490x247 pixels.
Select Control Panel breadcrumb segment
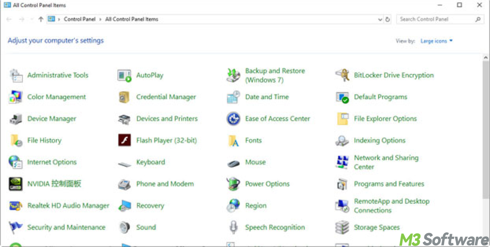(x=80, y=19)
